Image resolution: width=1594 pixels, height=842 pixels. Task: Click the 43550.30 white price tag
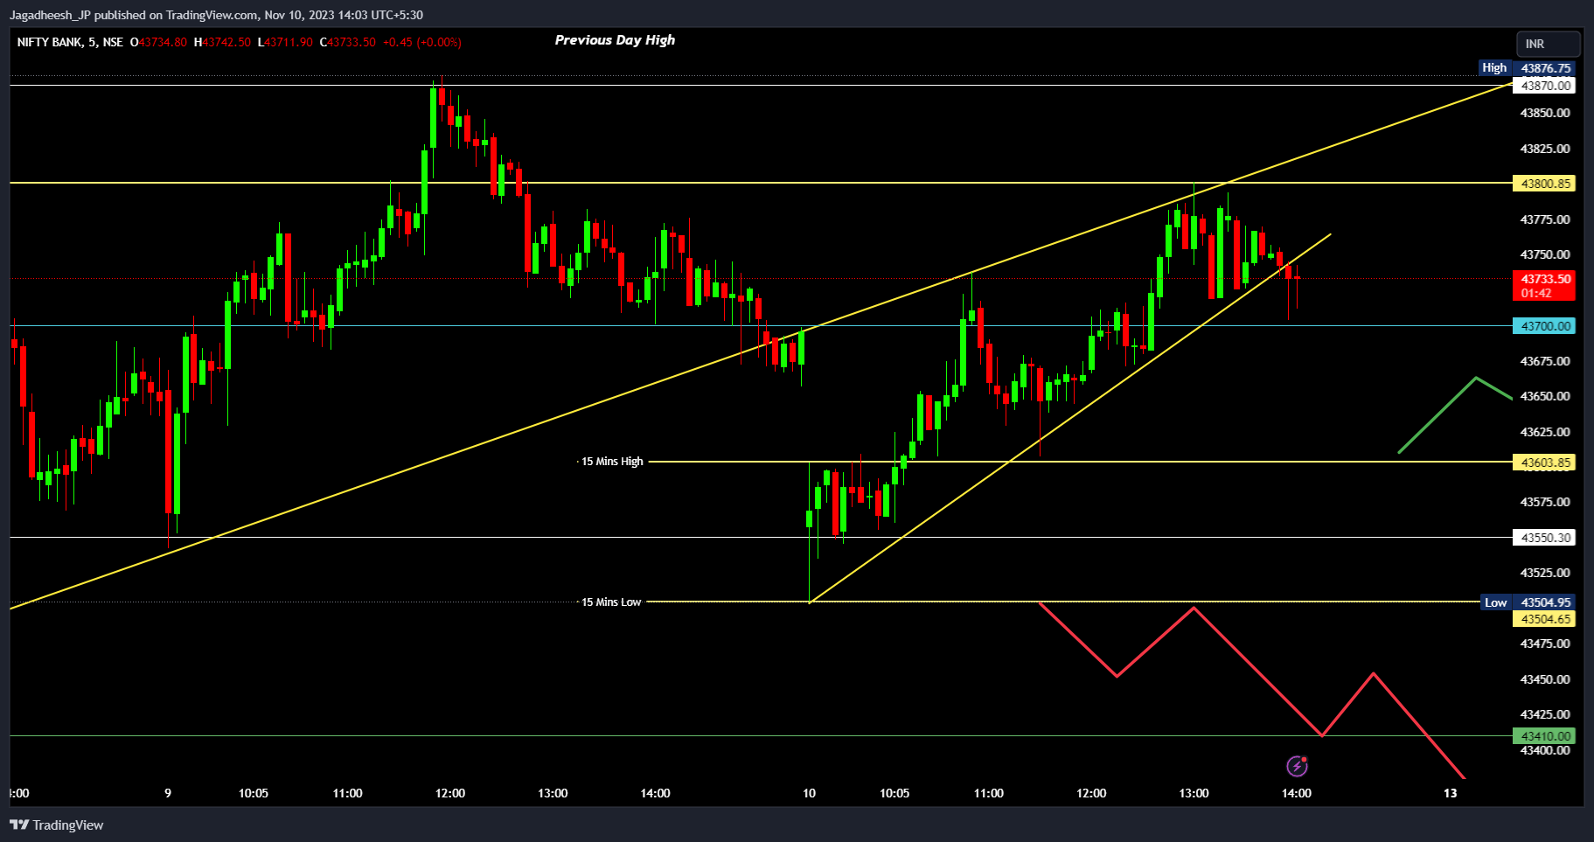[1544, 538]
